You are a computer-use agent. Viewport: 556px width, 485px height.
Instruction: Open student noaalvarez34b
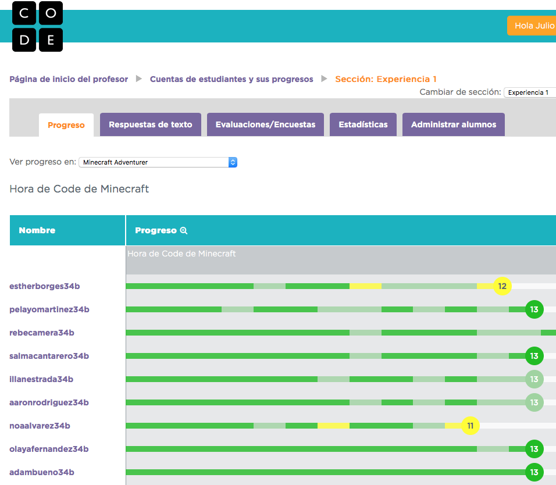tap(40, 426)
